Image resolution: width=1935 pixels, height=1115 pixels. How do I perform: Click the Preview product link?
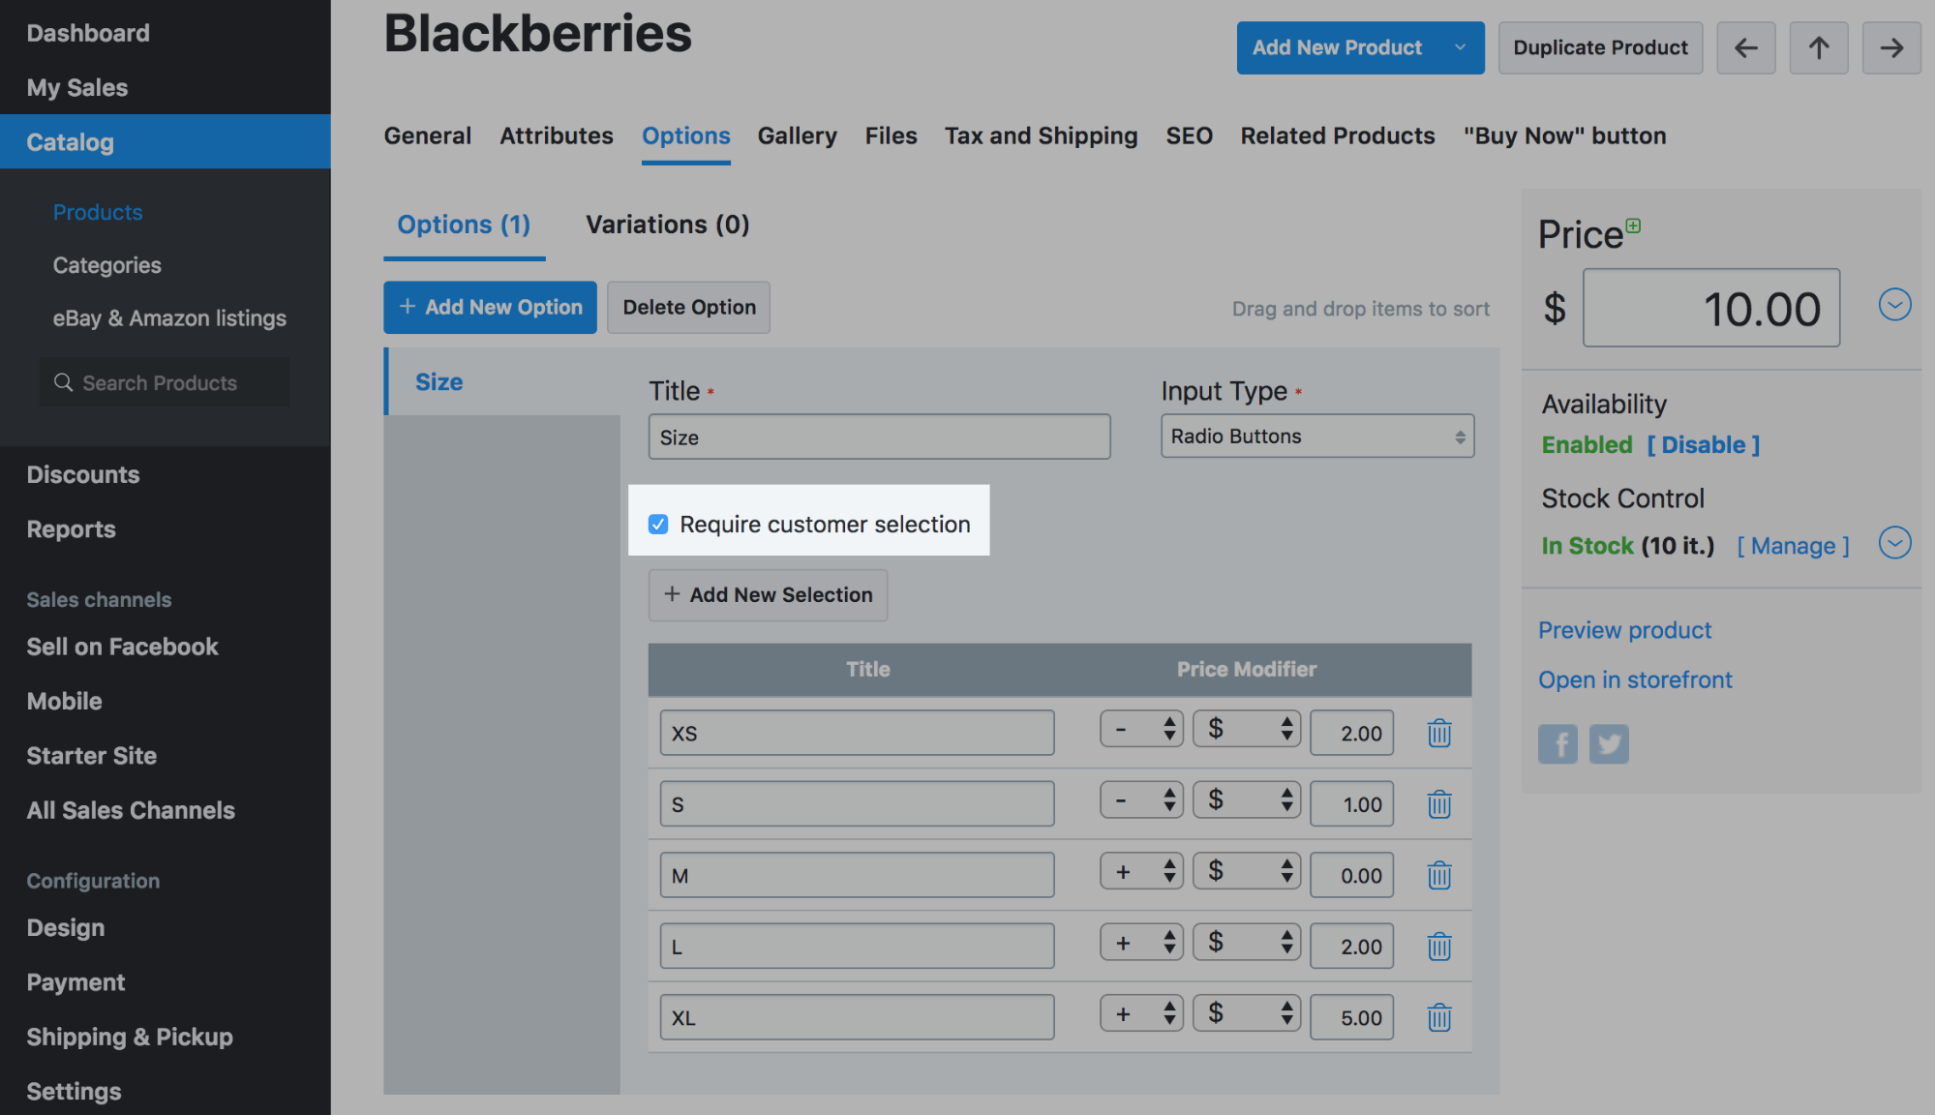pos(1624,630)
